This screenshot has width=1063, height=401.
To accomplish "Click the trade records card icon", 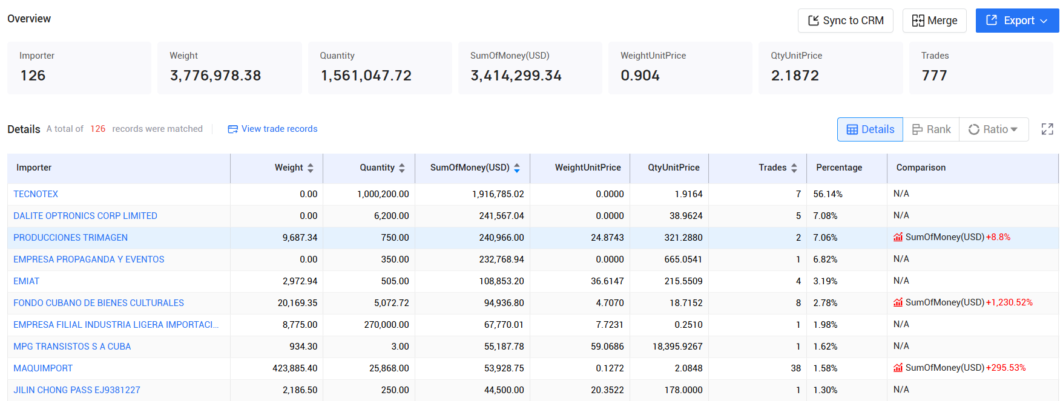I will 232,129.
